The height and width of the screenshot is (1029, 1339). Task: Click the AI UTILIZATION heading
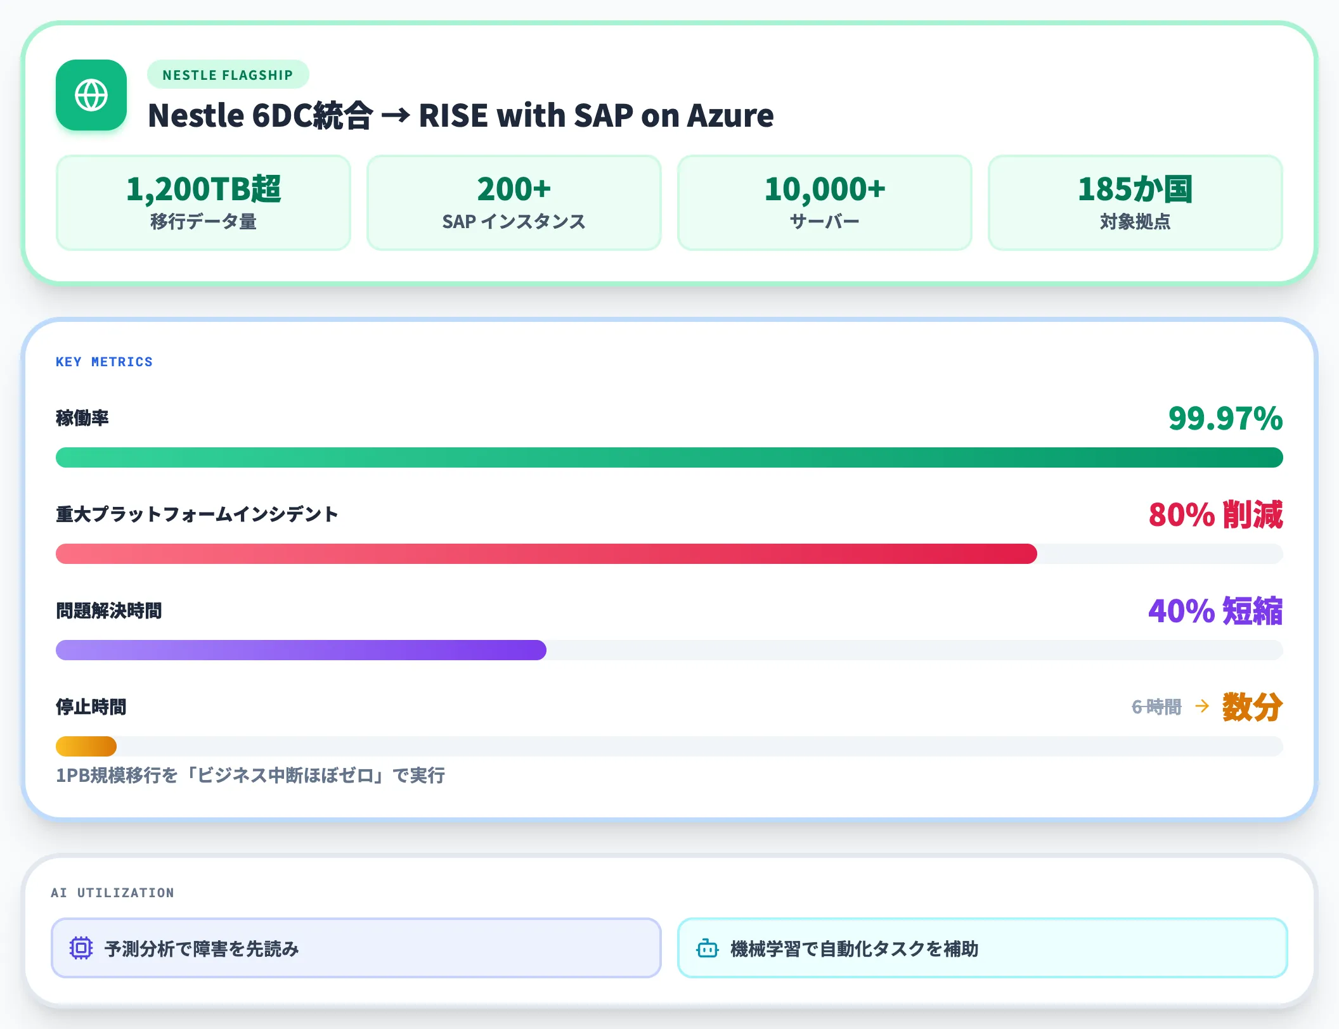click(113, 893)
